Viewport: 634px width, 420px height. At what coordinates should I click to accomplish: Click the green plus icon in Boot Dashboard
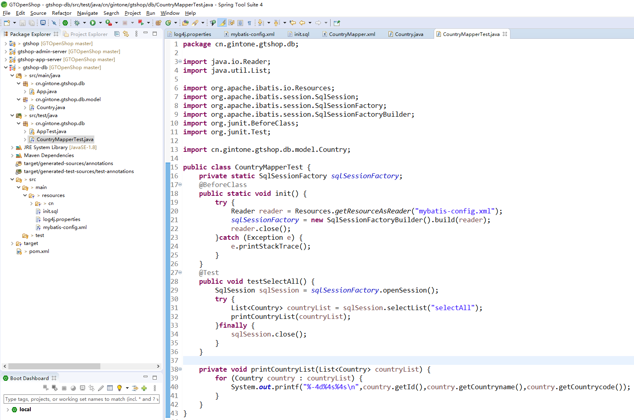(x=144, y=388)
